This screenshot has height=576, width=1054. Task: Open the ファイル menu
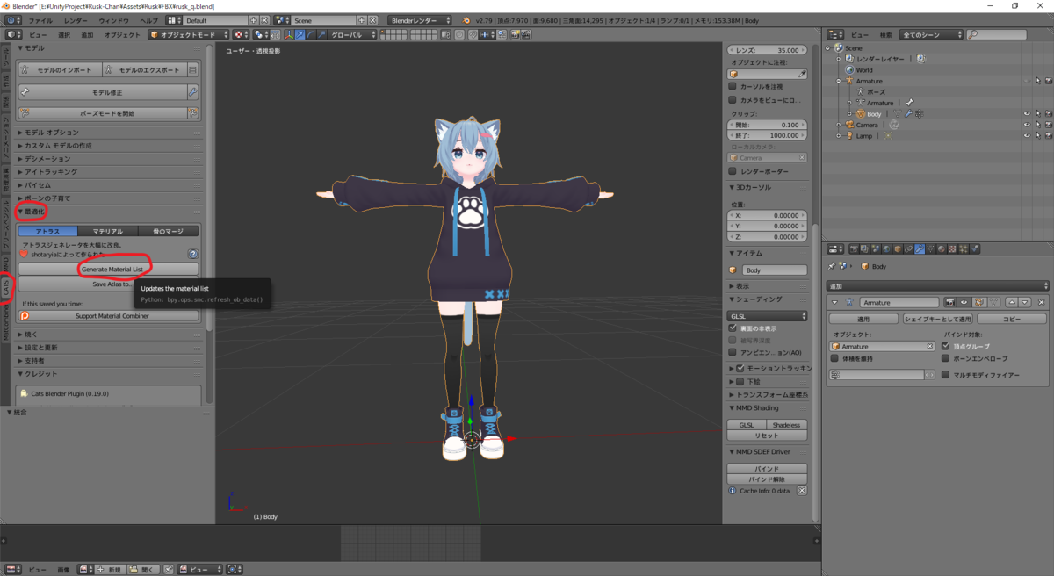click(40, 19)
